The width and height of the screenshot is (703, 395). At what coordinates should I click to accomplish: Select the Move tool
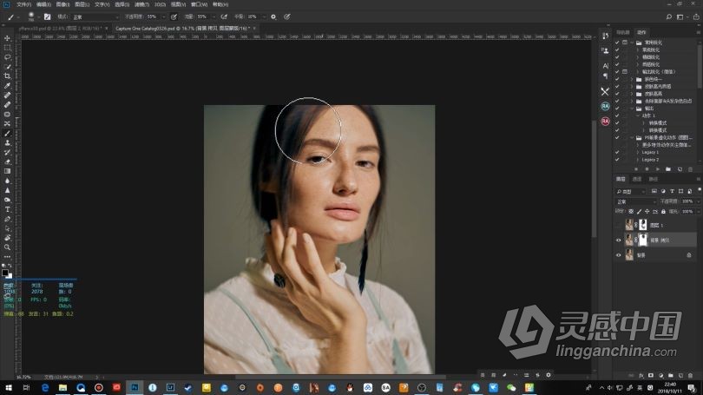[8, 38]
